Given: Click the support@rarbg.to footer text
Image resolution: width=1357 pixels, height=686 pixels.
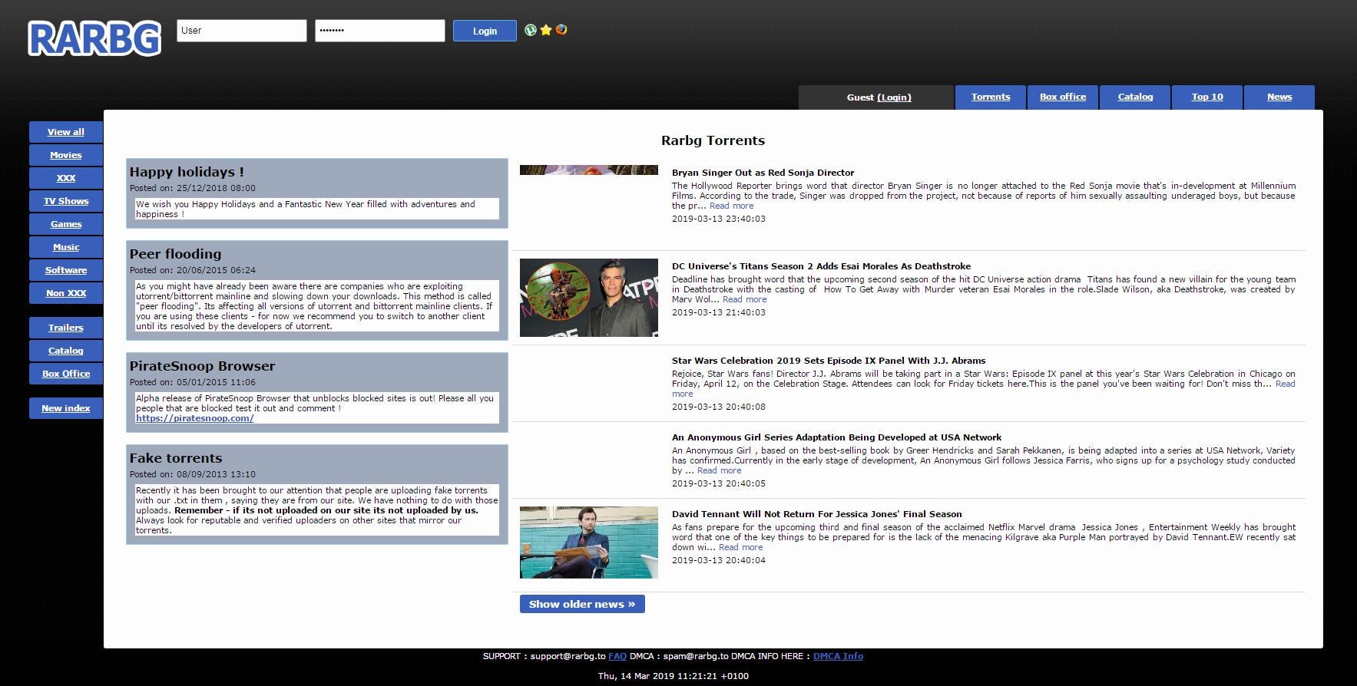Looking at the screenshot, I should 568,656.
